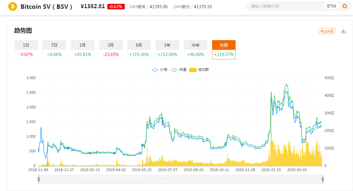Click the BTM suggested search tag
The width and height of the screenshot is (353, 191).
[332, 6]
